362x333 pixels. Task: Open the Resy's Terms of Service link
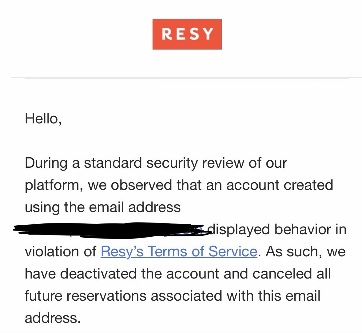tap(179, 251)
